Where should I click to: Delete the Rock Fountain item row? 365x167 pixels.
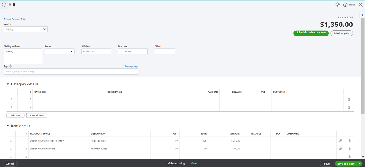pyautogui.click(x=349, y=141)
